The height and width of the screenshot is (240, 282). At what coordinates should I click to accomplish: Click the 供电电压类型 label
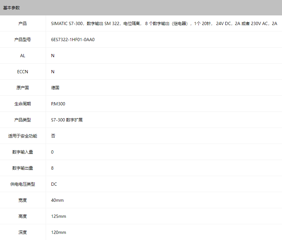pyautogui.click(x=23, y=184)
